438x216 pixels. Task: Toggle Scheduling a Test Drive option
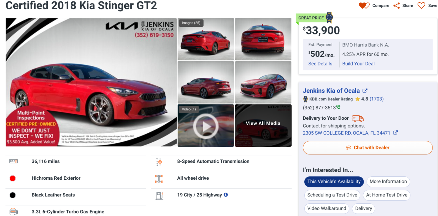[332, 195]
